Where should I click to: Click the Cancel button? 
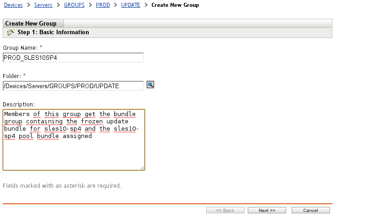click(311, 210)
